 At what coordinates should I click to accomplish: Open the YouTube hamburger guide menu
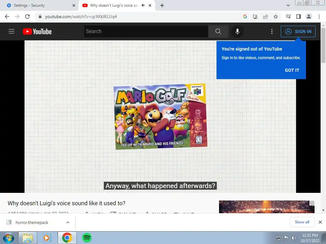[x=11, y=31]
